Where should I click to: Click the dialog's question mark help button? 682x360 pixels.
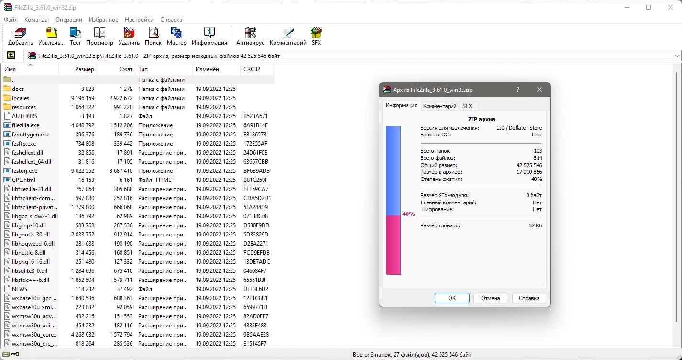[518, 90]
